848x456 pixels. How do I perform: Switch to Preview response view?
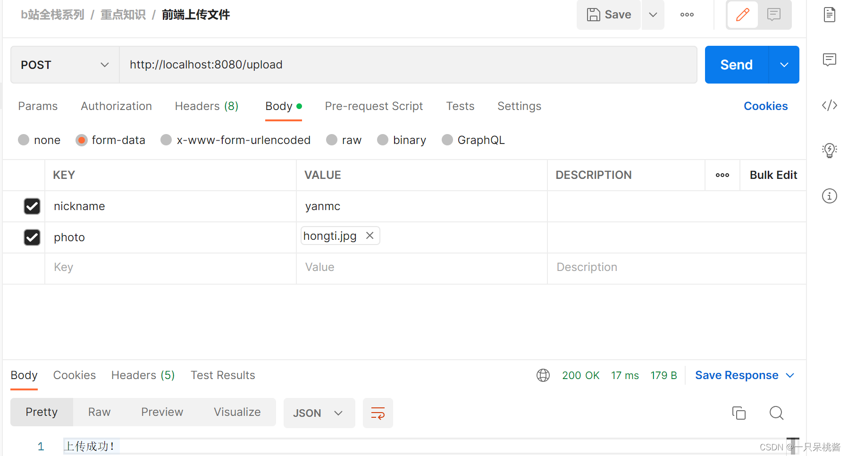(x=162, y=412)
